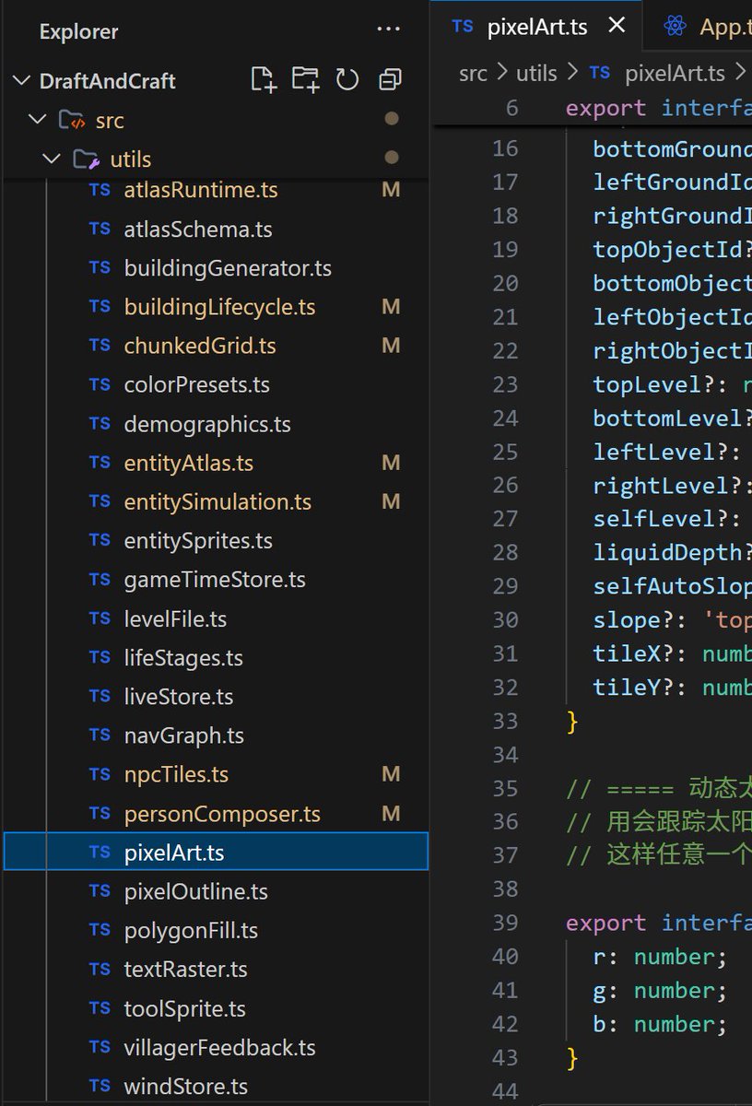Click the sticky 'export interface' line 6

[x=659, y=107]
